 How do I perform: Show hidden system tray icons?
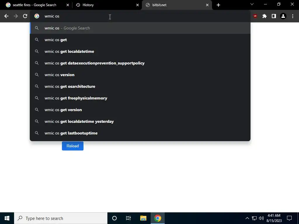pyautogui.click(x=247, y=218)
